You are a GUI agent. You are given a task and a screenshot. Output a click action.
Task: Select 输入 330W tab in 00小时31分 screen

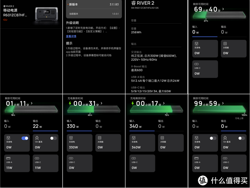tap(80, 124)
